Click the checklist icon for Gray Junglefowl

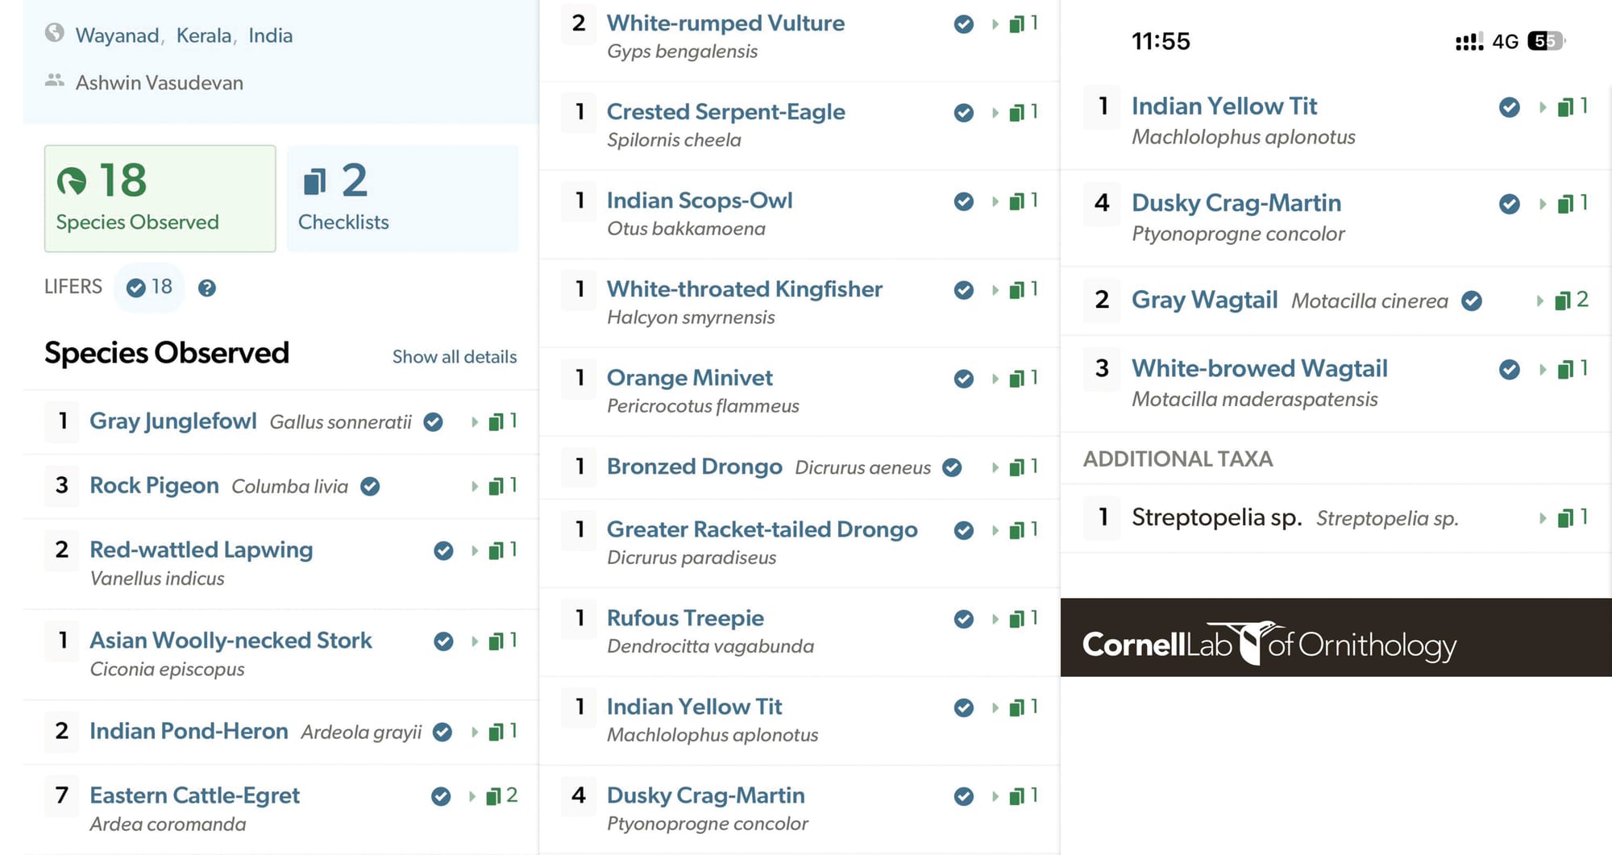coord(496,421)
